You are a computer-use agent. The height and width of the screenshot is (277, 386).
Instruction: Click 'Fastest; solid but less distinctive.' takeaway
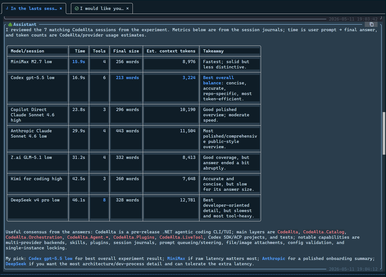pyautogui.click(x=226, y=64)
